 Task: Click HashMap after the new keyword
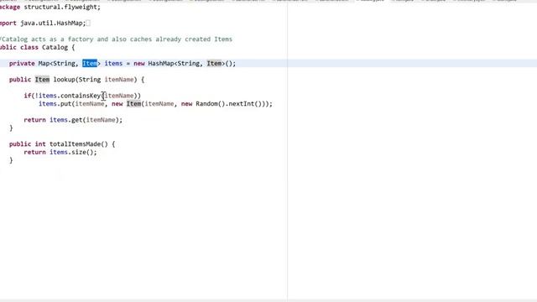click(x=161, y=64)
